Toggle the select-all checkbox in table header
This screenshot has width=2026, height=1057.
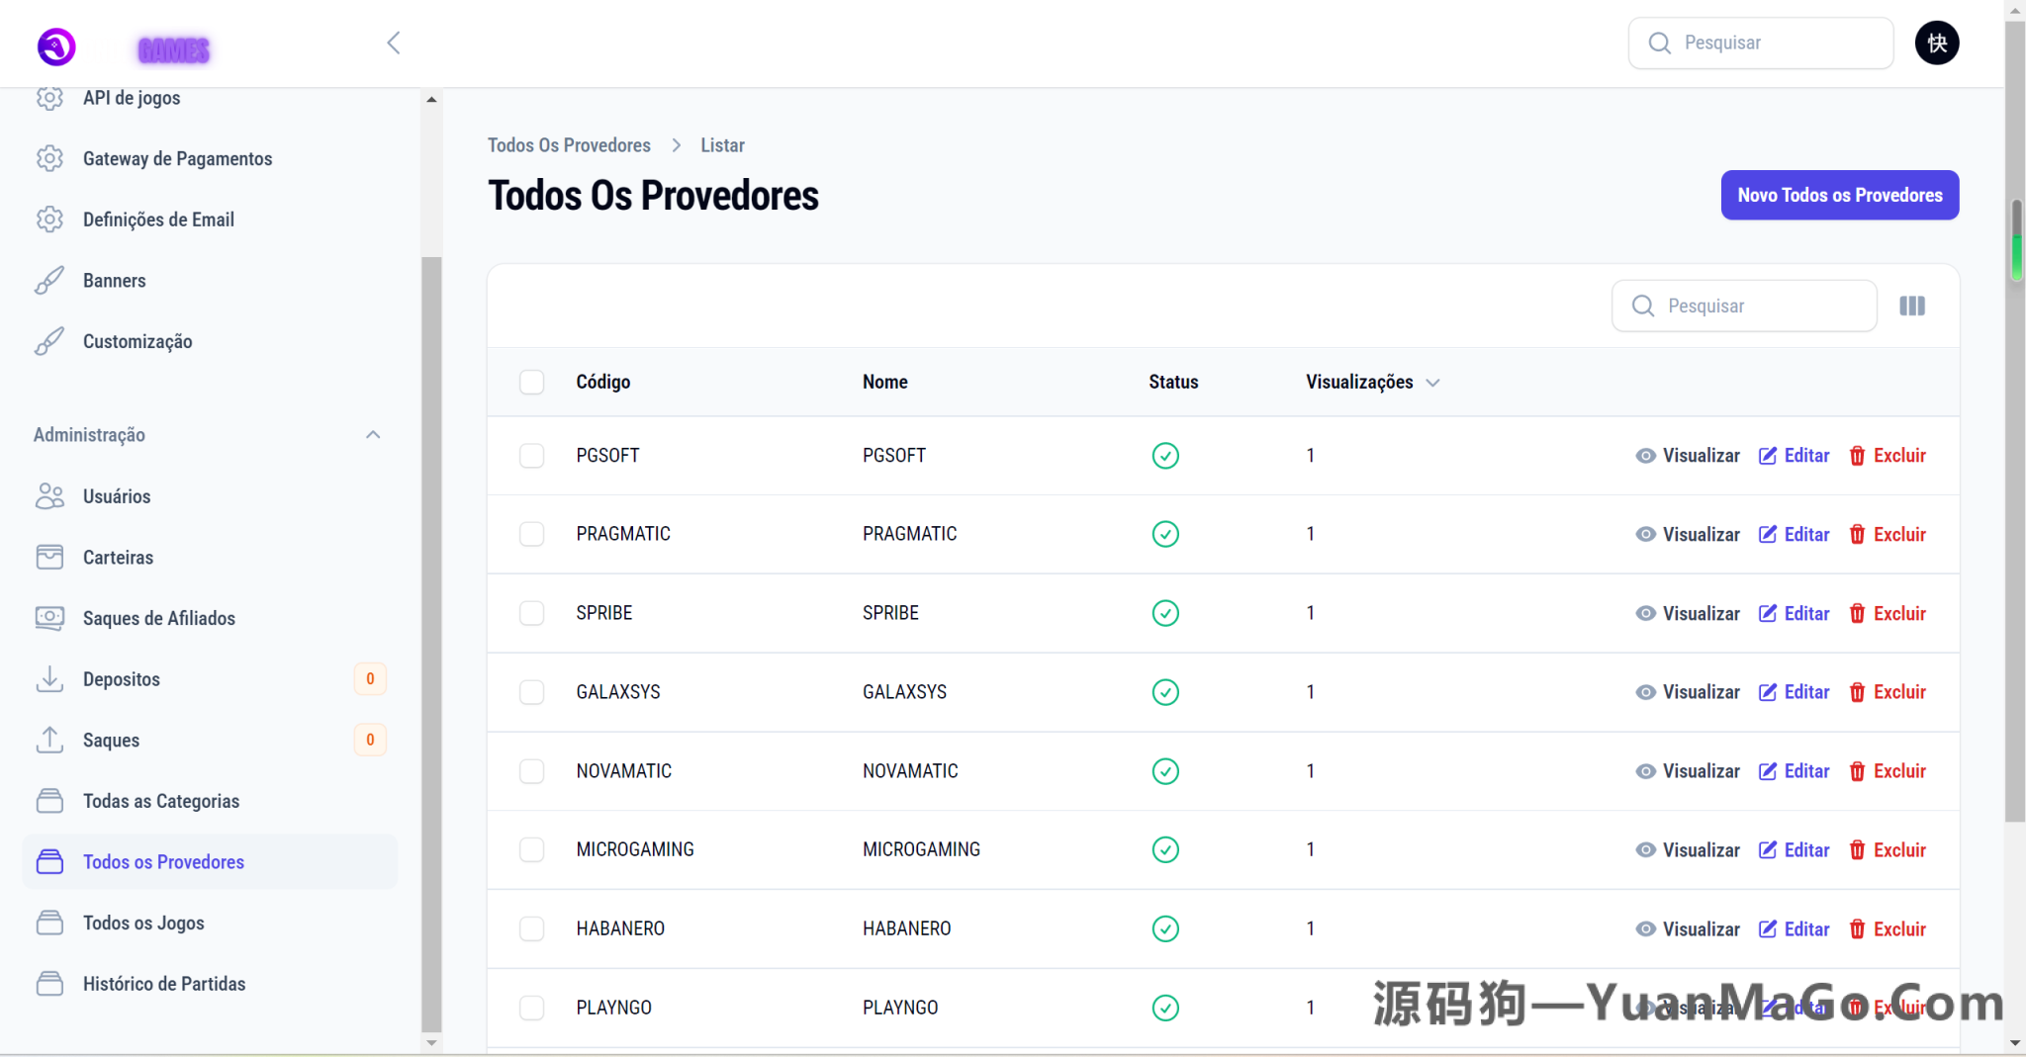(x=532, y=383)
